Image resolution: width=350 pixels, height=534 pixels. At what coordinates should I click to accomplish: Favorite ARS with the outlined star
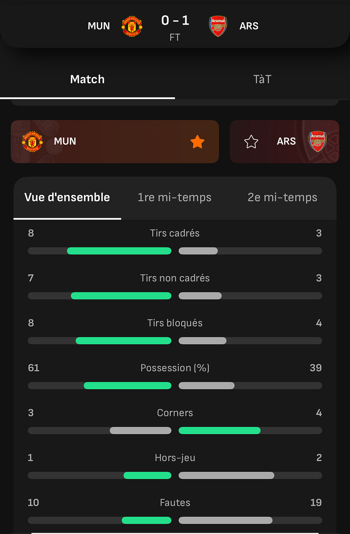(251, 142)
